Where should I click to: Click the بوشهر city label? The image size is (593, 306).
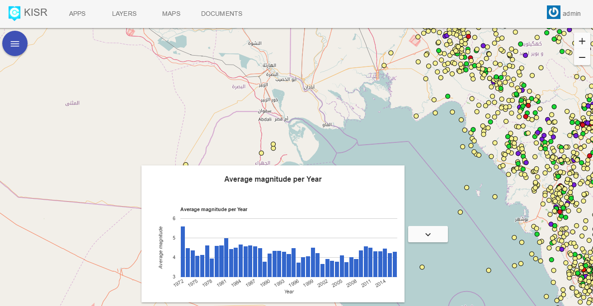(x=522, y=219)
